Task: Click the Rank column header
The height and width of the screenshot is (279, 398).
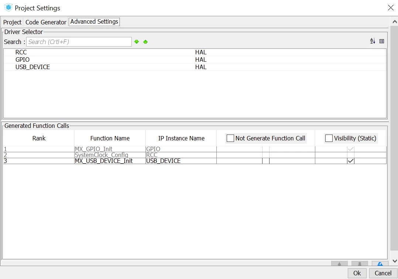Action: pos(39,138)
